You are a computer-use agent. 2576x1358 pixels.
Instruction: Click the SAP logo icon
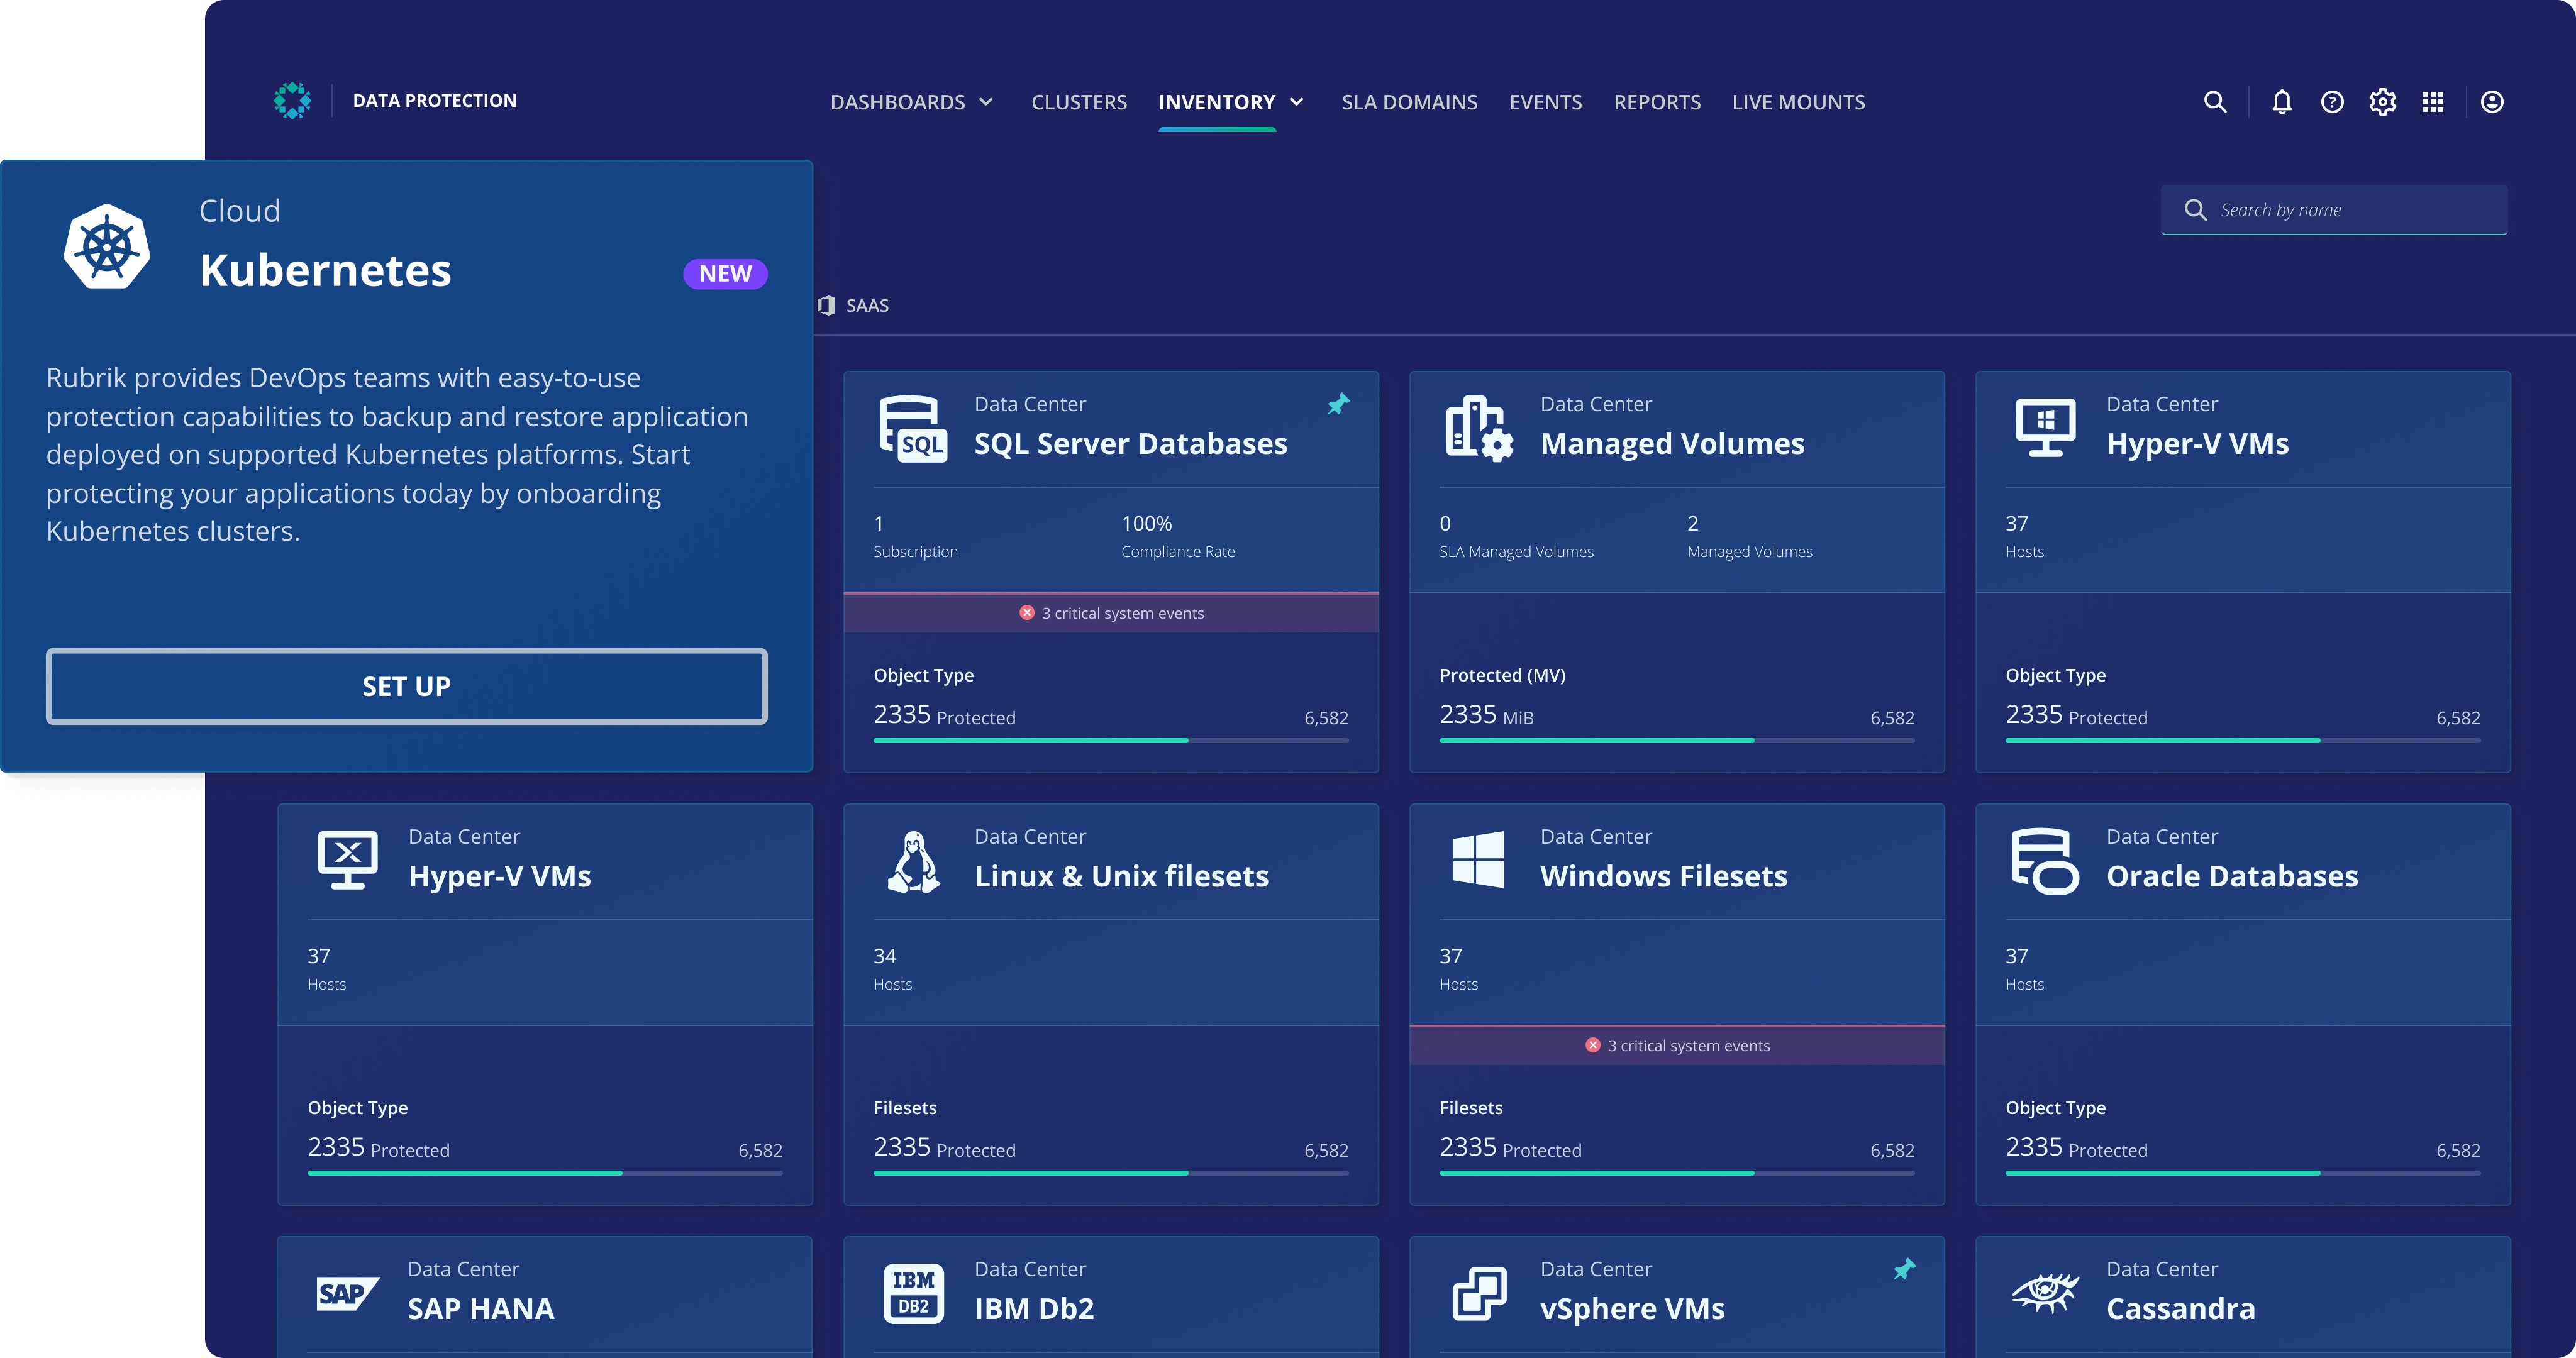(x=347, y=1293)
